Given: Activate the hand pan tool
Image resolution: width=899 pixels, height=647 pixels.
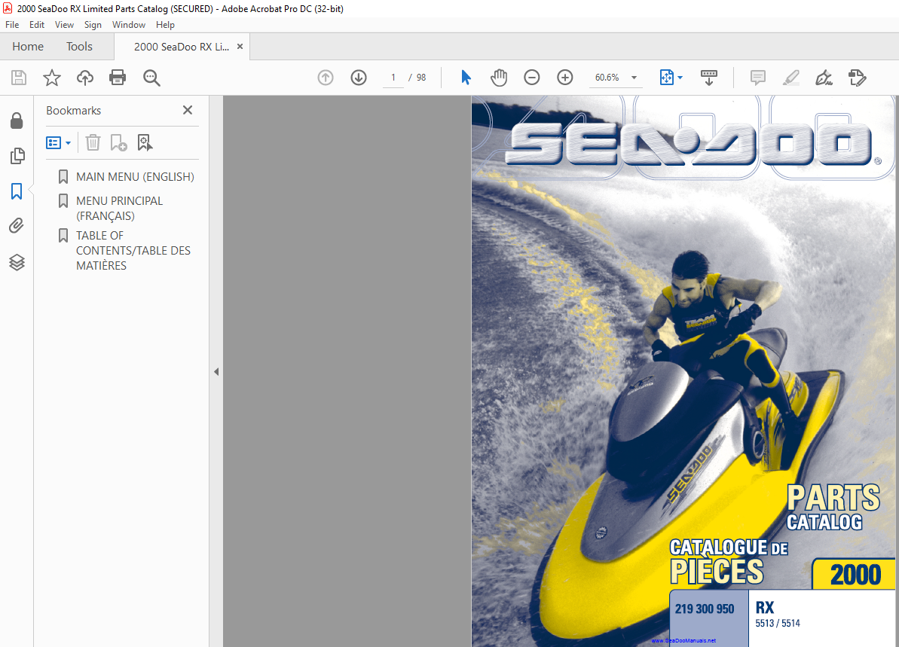Looking at the screenshot, I should (x=499, y=78).
